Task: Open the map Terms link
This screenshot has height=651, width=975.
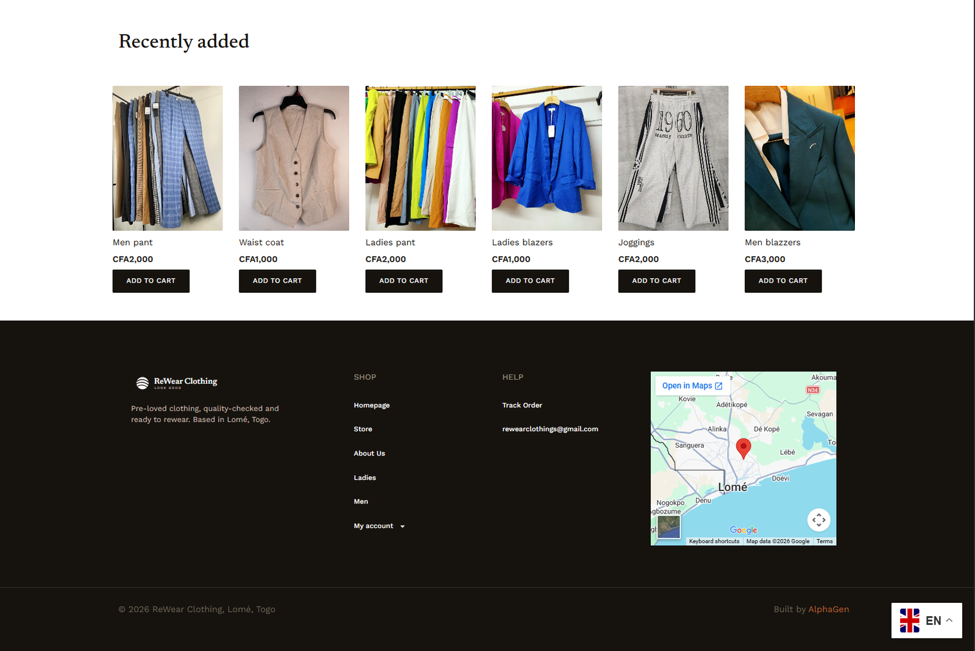Action: click(x=824, y=541)
